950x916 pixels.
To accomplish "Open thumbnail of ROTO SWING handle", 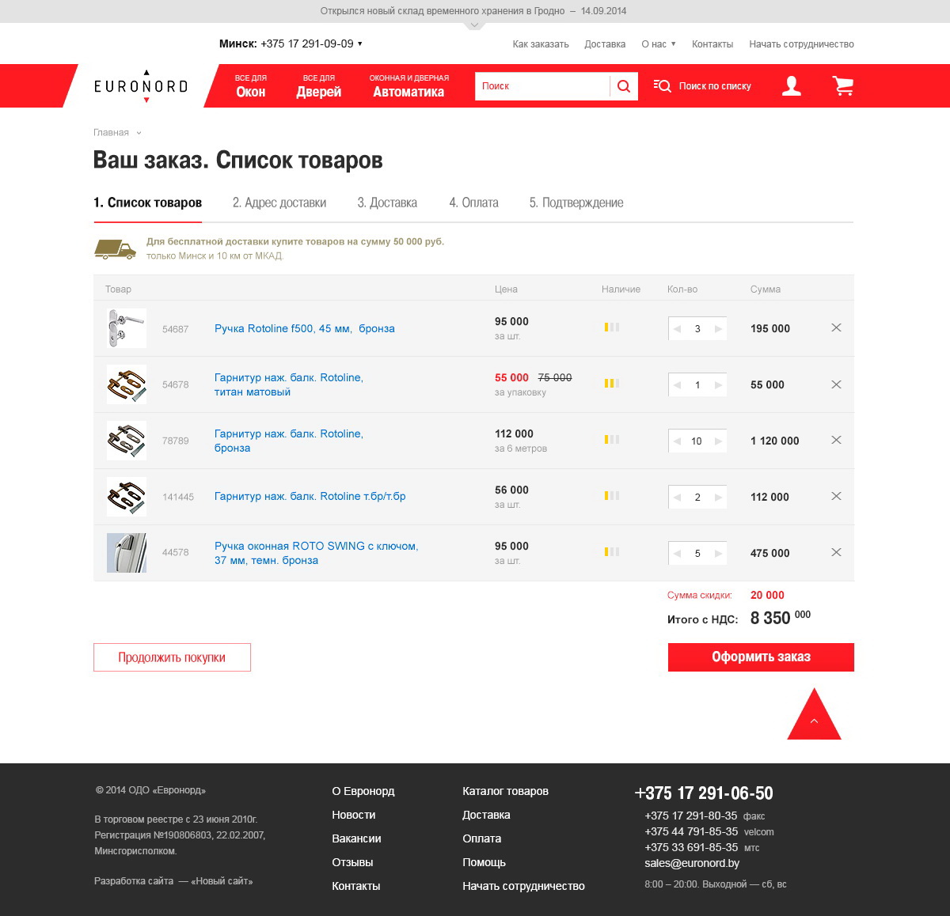I will [127, 553].
